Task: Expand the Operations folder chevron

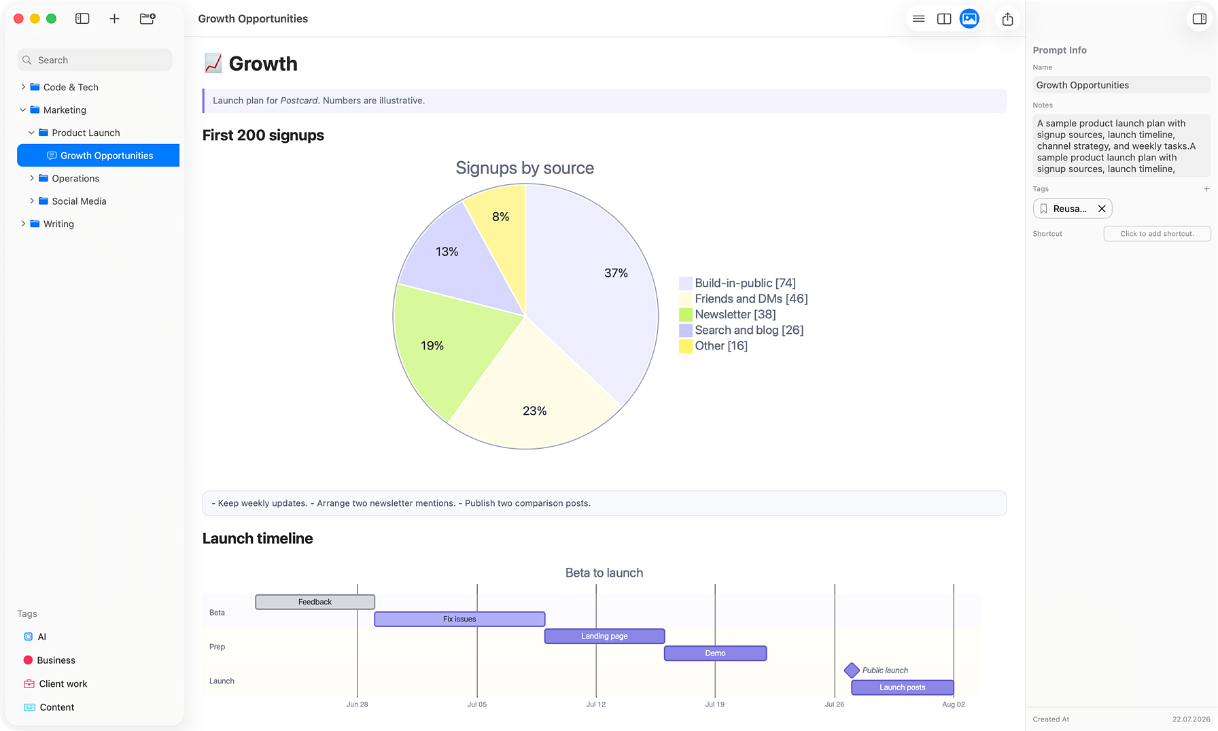Action: point(31,178)
